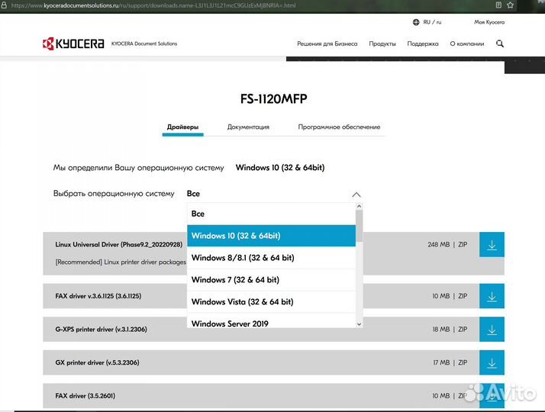Choose Windows 10 (32 & 64bit) option
The height and width of the screenshot is (412, 545).
pyautogui.click(x=271, y=236)
